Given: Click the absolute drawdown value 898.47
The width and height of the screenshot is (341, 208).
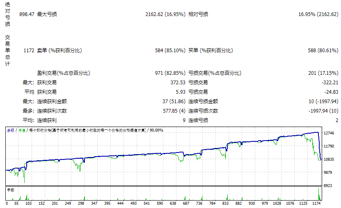Looking at the screenshot, I should (27, 14).
